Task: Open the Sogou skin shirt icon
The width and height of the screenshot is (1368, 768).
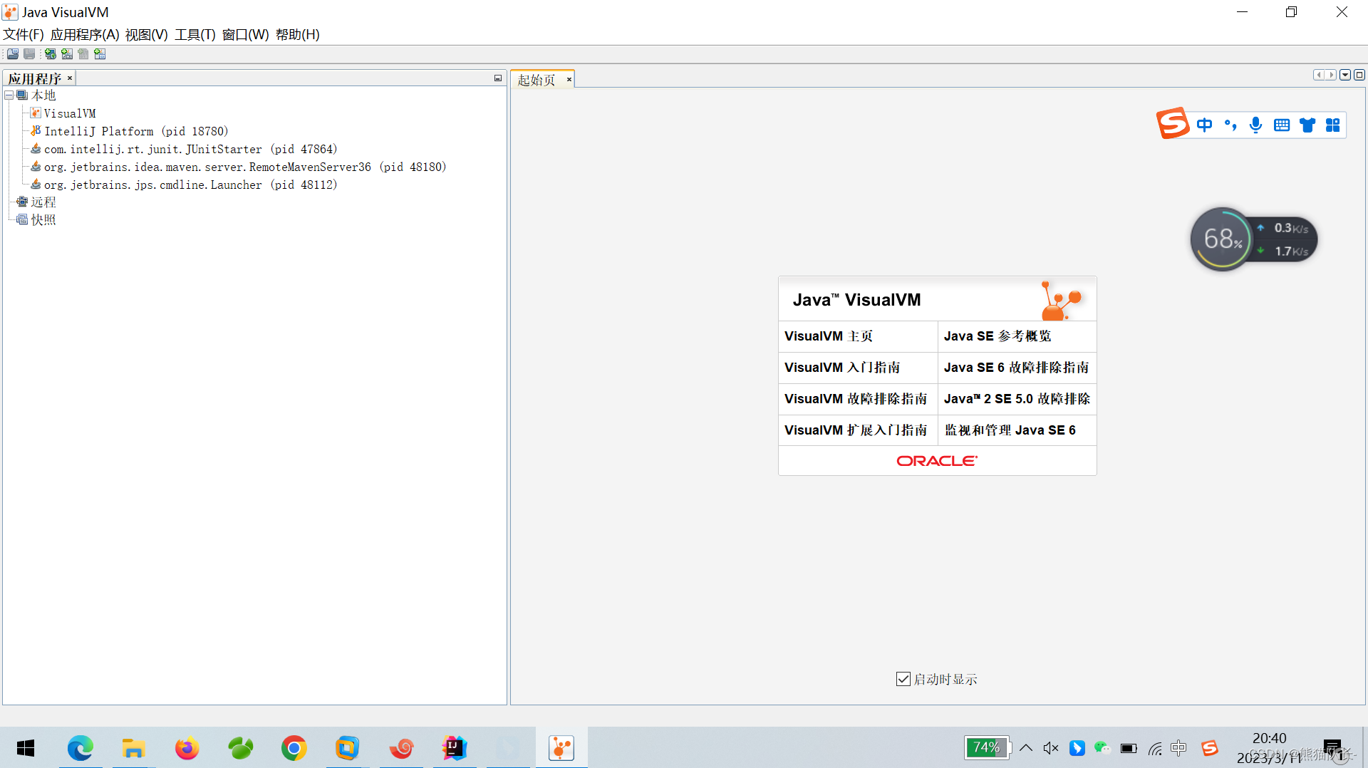Action: pos(1307,125)
